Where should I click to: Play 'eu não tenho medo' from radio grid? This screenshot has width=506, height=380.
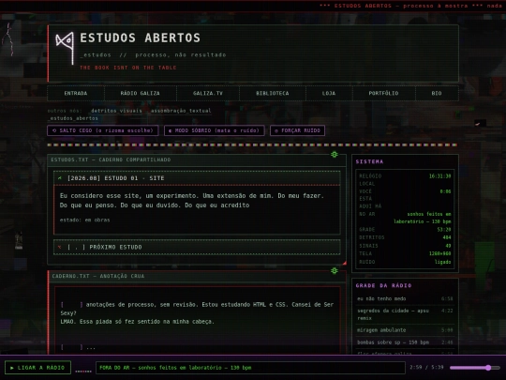point(405,299)
